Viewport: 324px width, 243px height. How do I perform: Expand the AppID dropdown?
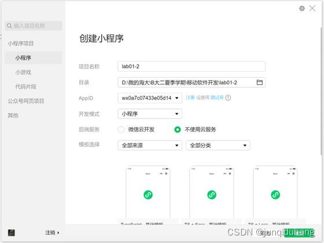[x=150, y=98]
